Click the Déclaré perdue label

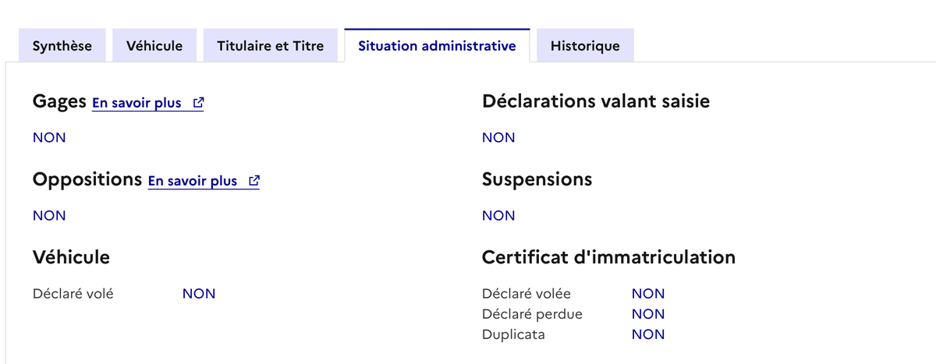(x=532, y=314)
